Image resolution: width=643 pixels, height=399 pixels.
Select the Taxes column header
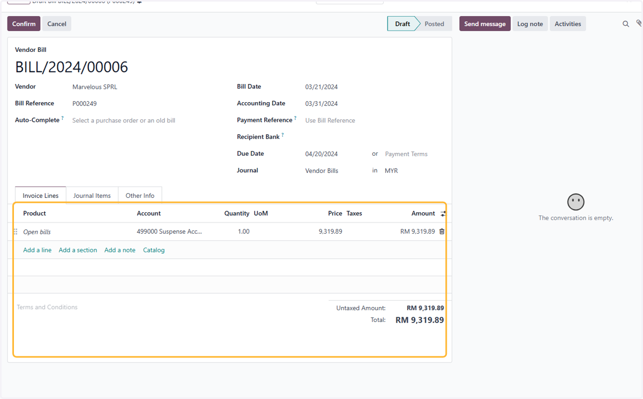(354, 213)
